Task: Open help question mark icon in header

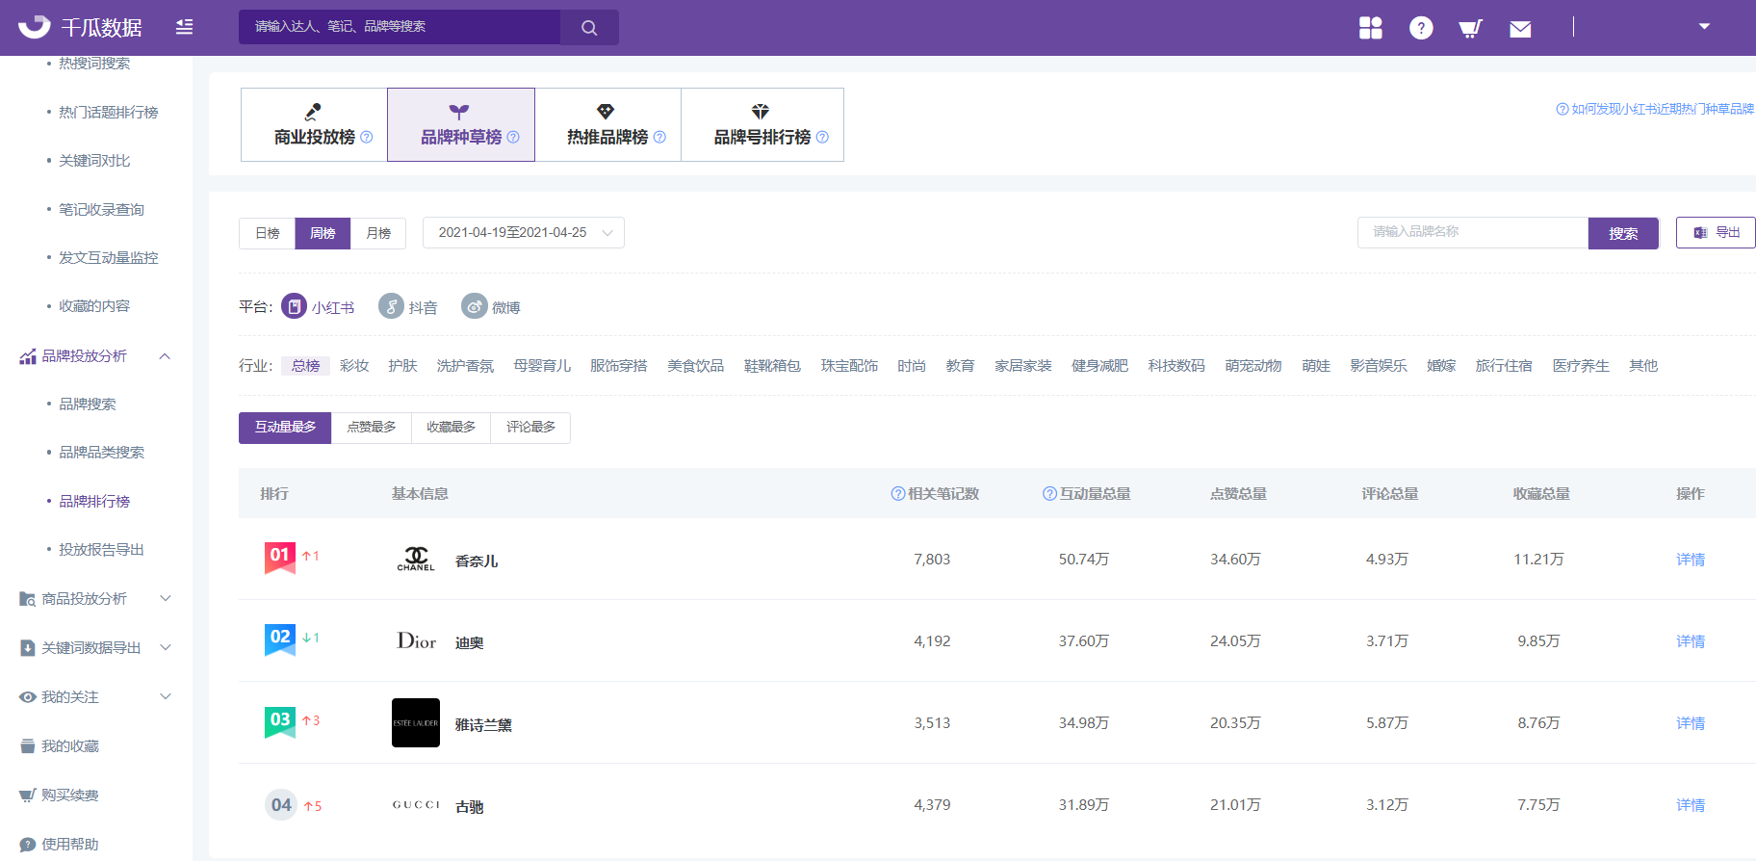Action: 1421,28
